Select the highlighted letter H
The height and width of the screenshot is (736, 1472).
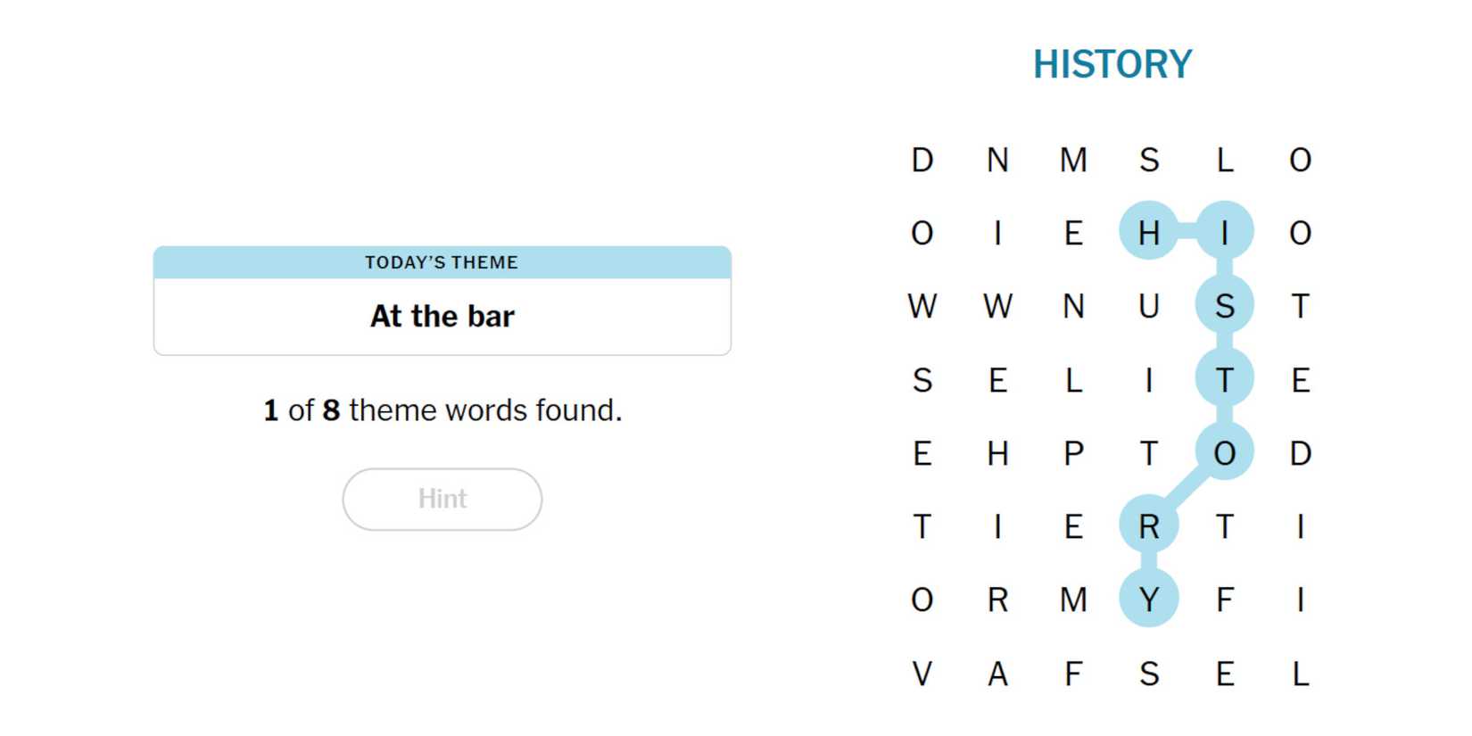[x=1148, y=232]
